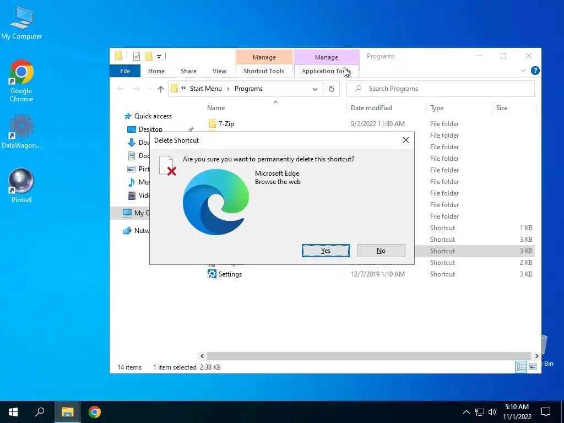The image size is (564, 423).
Task: Sort by Name column header
Action: click(216, 108)
